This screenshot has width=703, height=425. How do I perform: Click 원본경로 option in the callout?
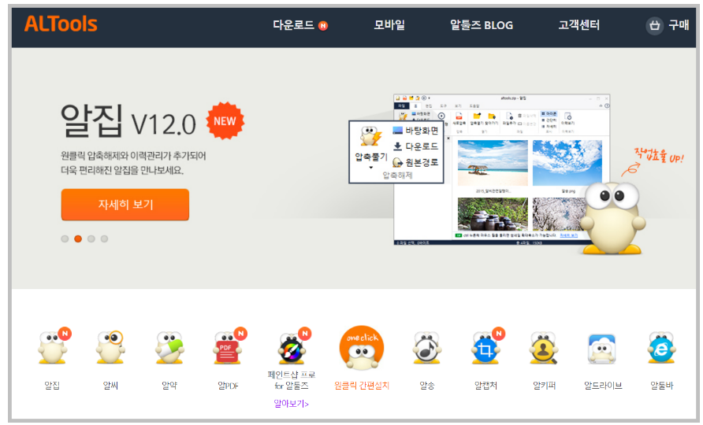415,163
